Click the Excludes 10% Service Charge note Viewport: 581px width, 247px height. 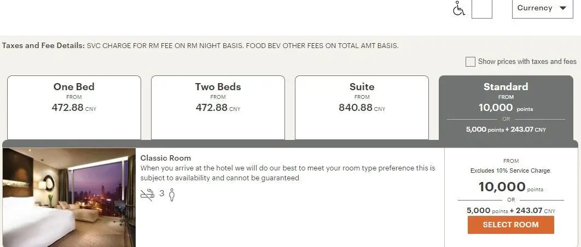coord(510,170)
